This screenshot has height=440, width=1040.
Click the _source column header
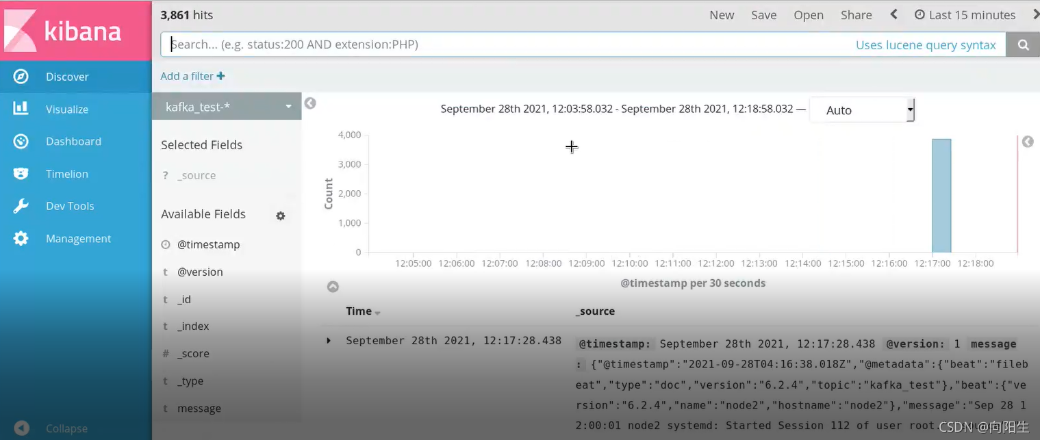595,311
